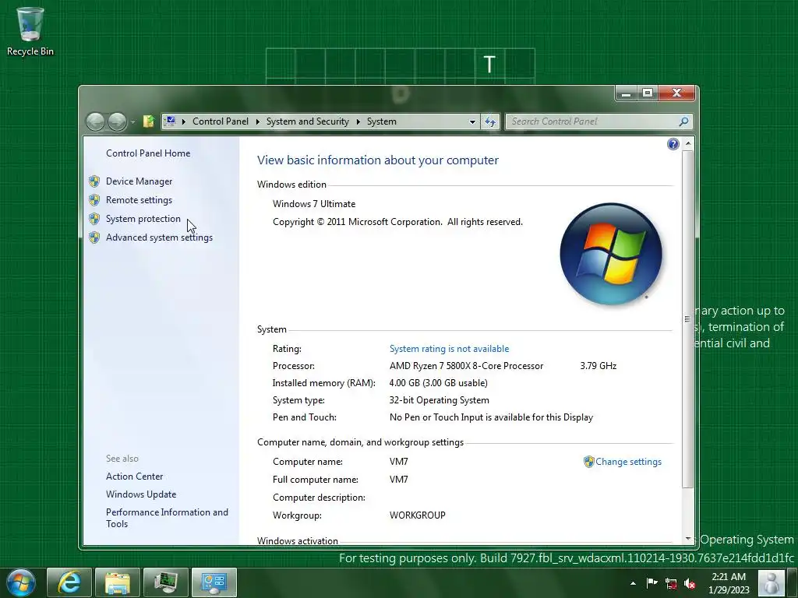Image resolution: width=798 pixels, height=598 pixels.
Task: Click the search magnifier icon
Action: tap(683, 121)
